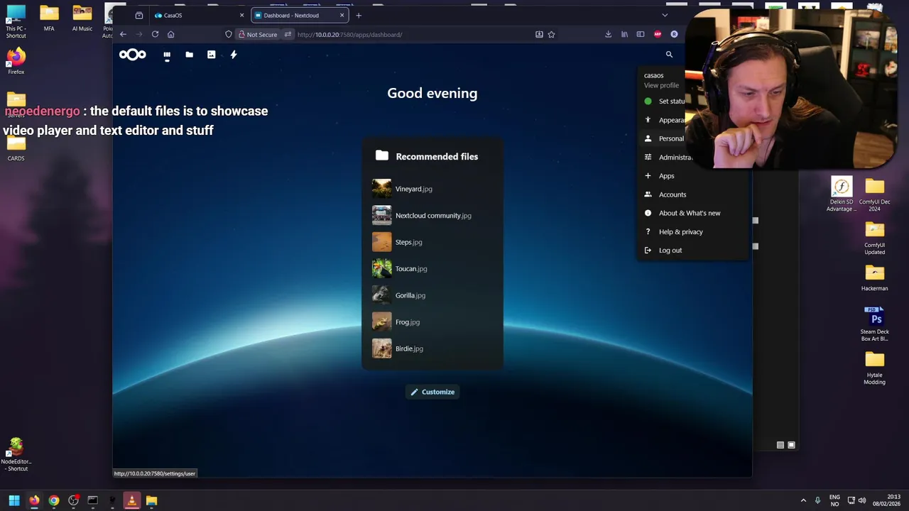909x511 pixels.
Task: Open Nextcloud community.jpg
Action: (x=432, y=215)
